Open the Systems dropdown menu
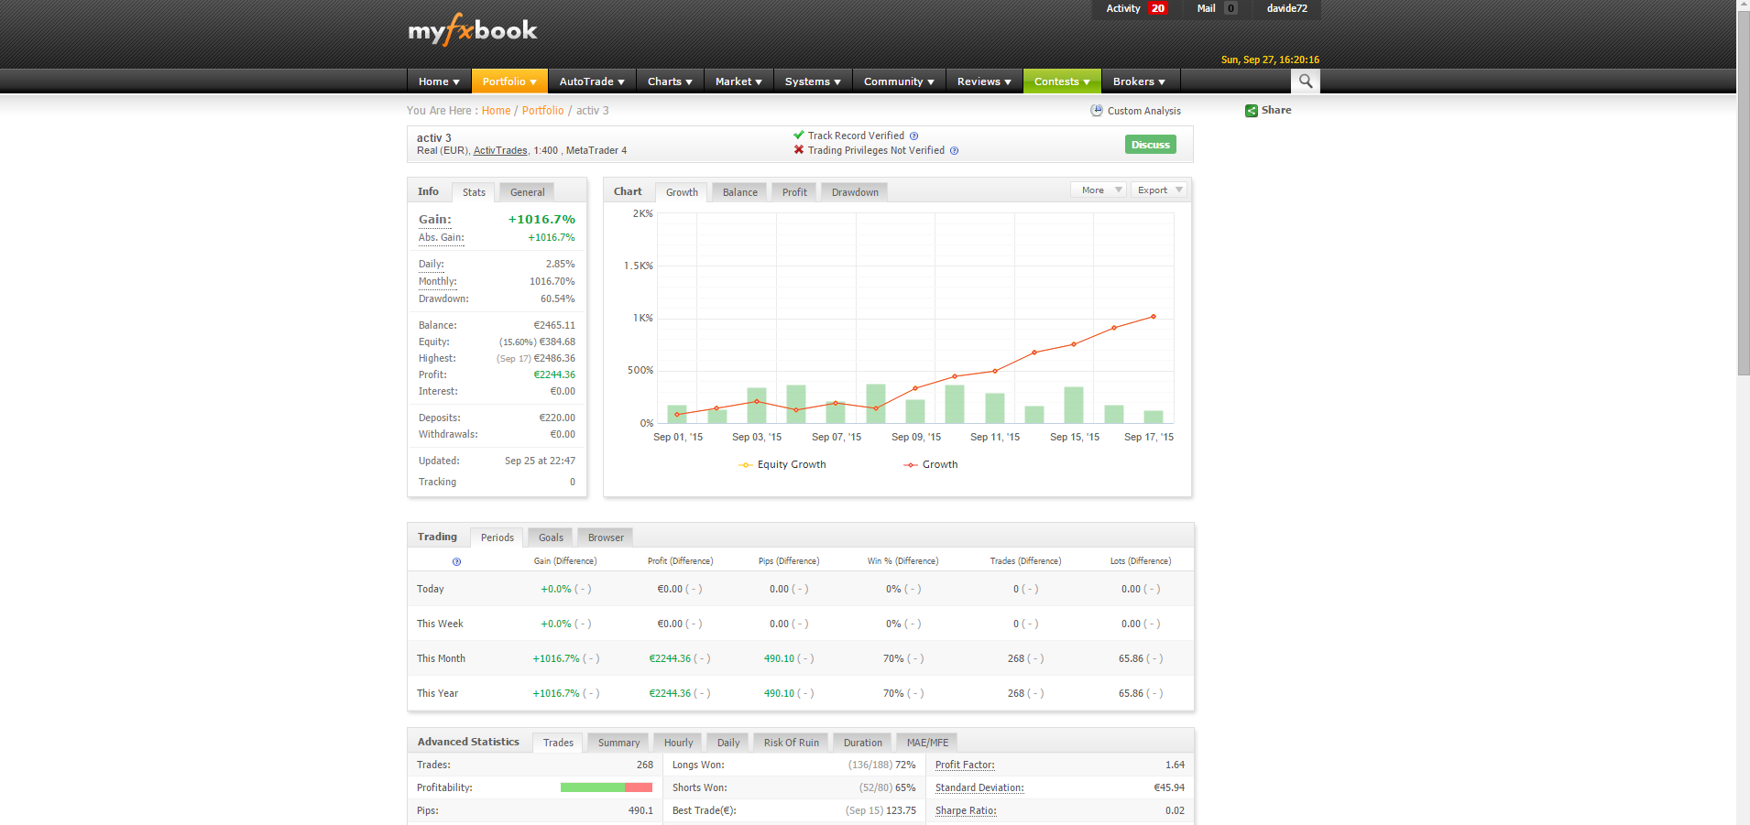The height and width of the screenshot is (825, 1750). coord(813,81)
